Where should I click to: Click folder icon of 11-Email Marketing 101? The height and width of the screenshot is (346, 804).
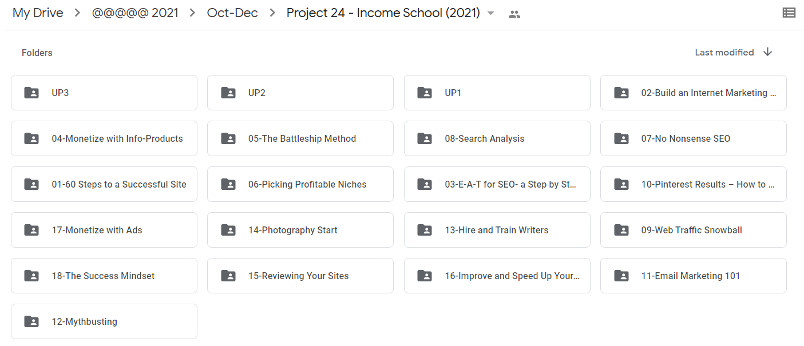(621, 276)
